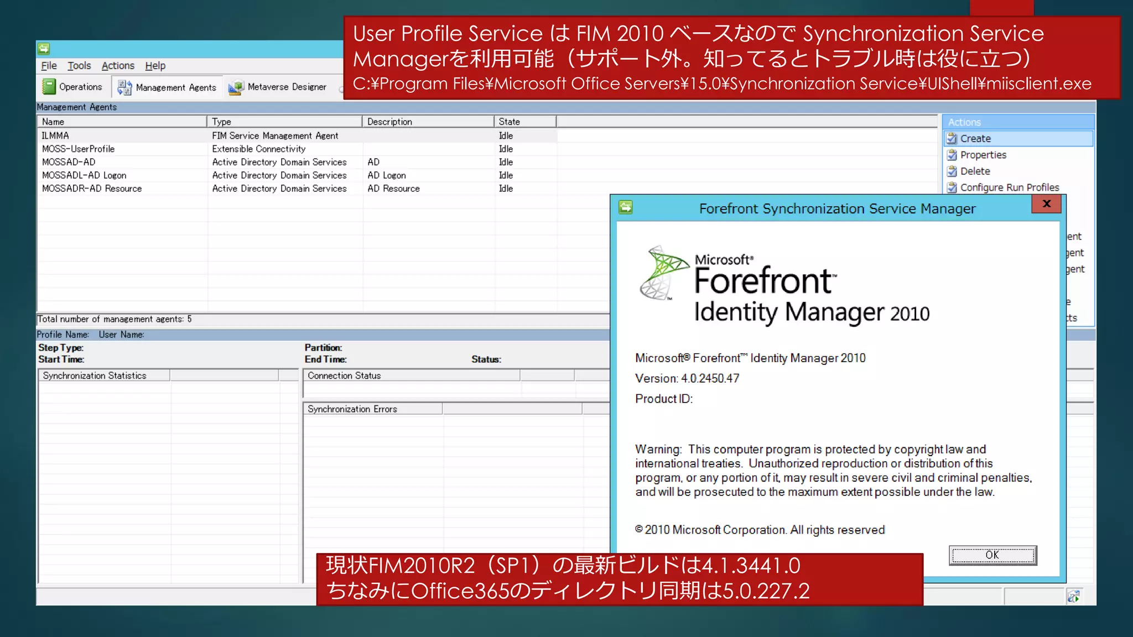Click the AD Logon description cell
The image size is (1133, 637).
[x=387, y=175]
